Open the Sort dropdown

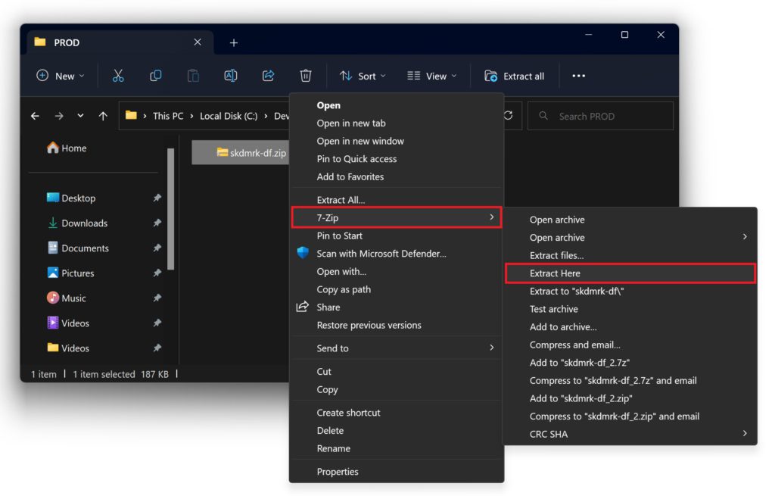point(363,76)
